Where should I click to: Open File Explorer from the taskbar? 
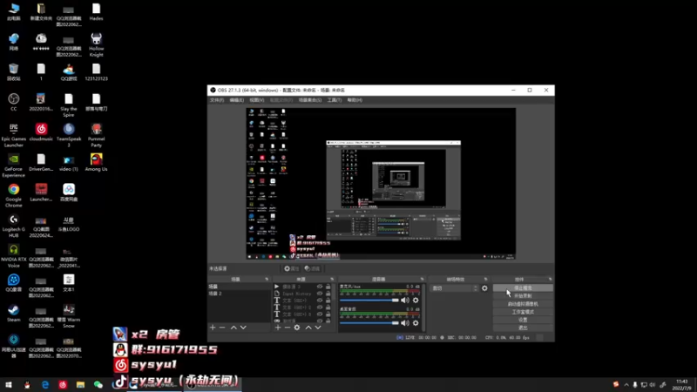tap(80, 385)
